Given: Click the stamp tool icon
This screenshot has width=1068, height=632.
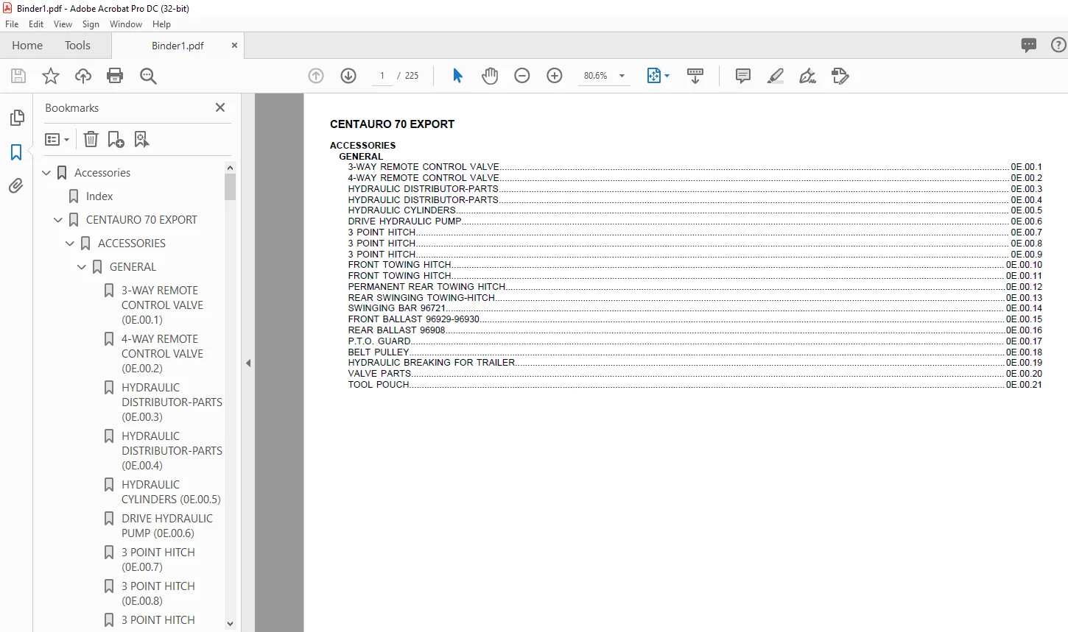Looking at the screenshot, I should (840, 76).
